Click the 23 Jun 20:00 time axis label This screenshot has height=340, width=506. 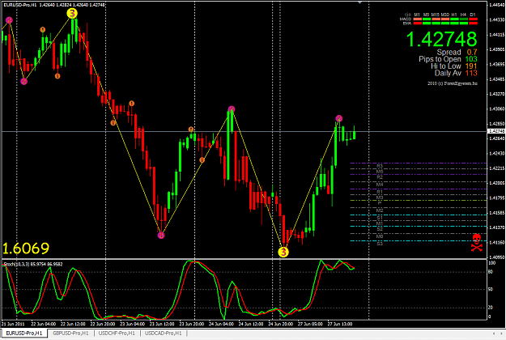click(192, 324)
